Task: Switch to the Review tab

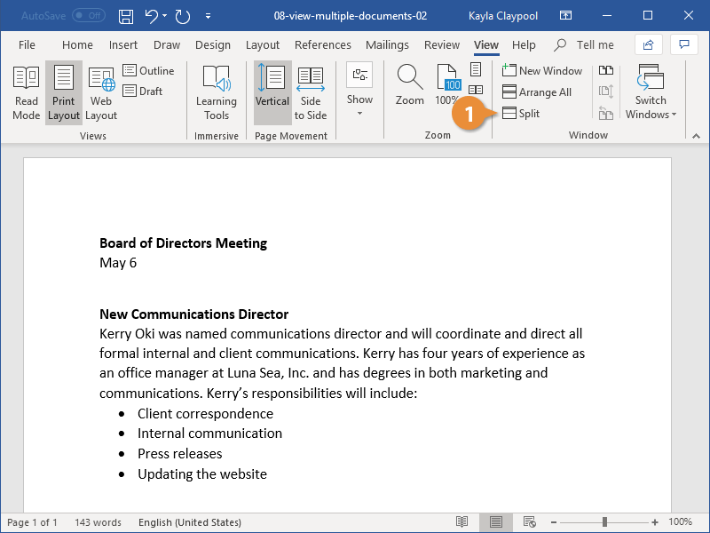Action: [x=442, y=45]
